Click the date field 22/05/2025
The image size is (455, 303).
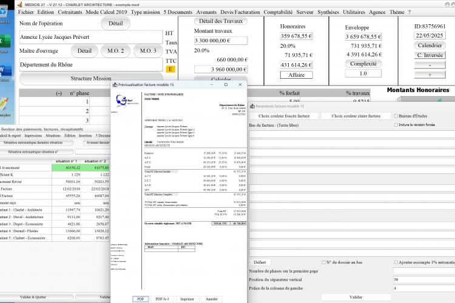point(430,36)
